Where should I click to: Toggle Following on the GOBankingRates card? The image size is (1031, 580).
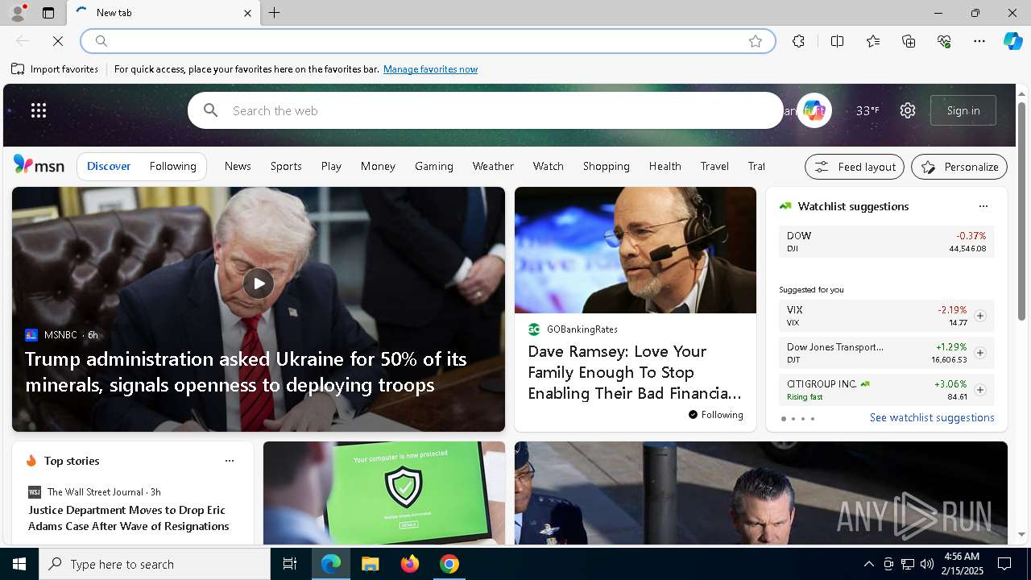tap(715, 415)
